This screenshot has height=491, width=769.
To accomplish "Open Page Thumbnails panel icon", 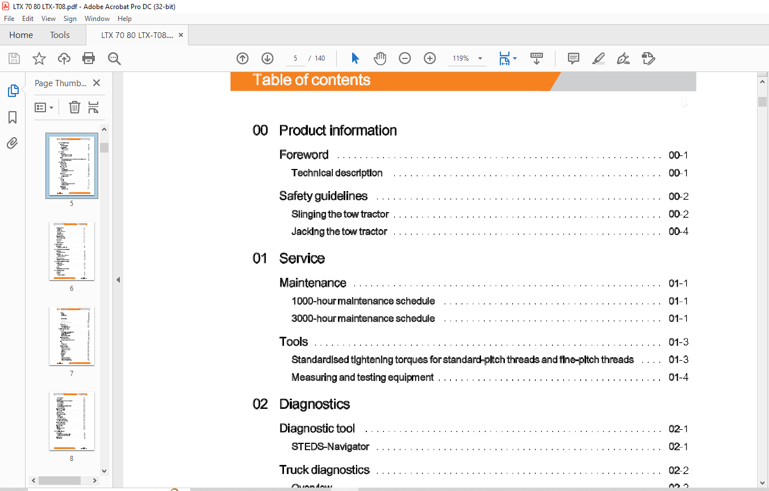I will [12, 91].
